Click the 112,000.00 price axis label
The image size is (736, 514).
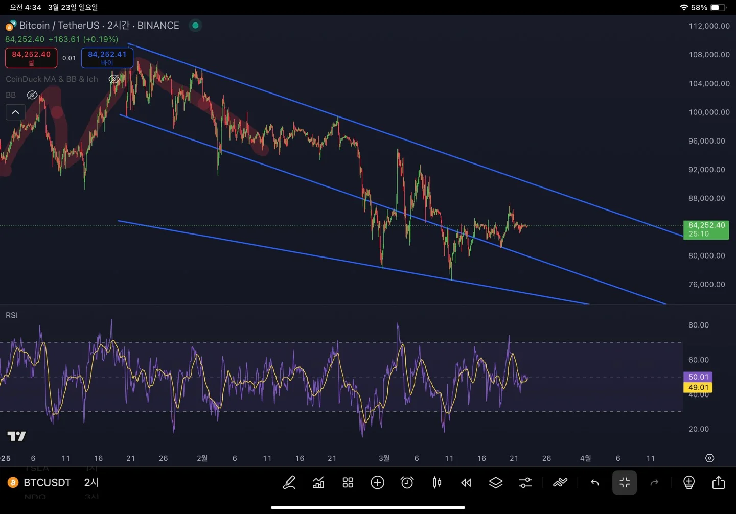click(x=709, y=26)
